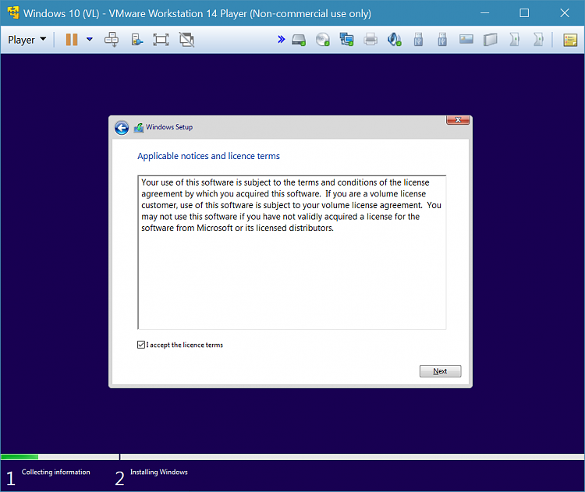
Task: Enter full screen mode
Action: (x=161, y=40)
